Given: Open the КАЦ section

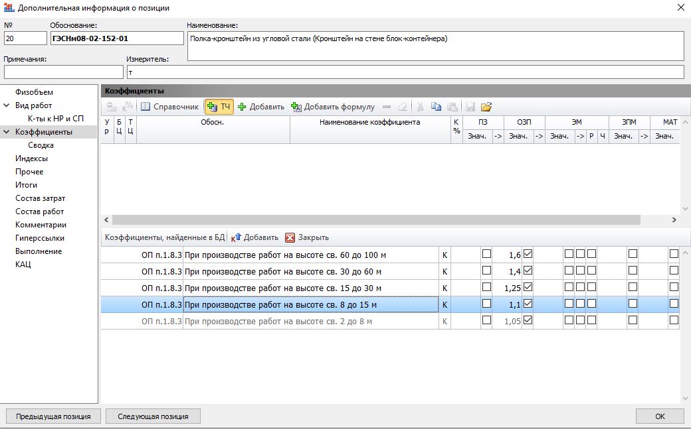Looking at the screenshot, I should [x=23, y=264].
